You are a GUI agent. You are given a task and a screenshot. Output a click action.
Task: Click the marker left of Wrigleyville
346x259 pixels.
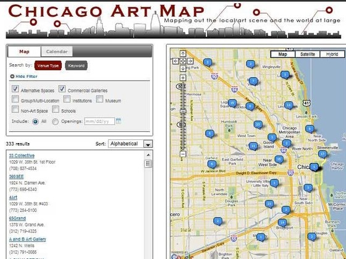(x=250, y=64)
